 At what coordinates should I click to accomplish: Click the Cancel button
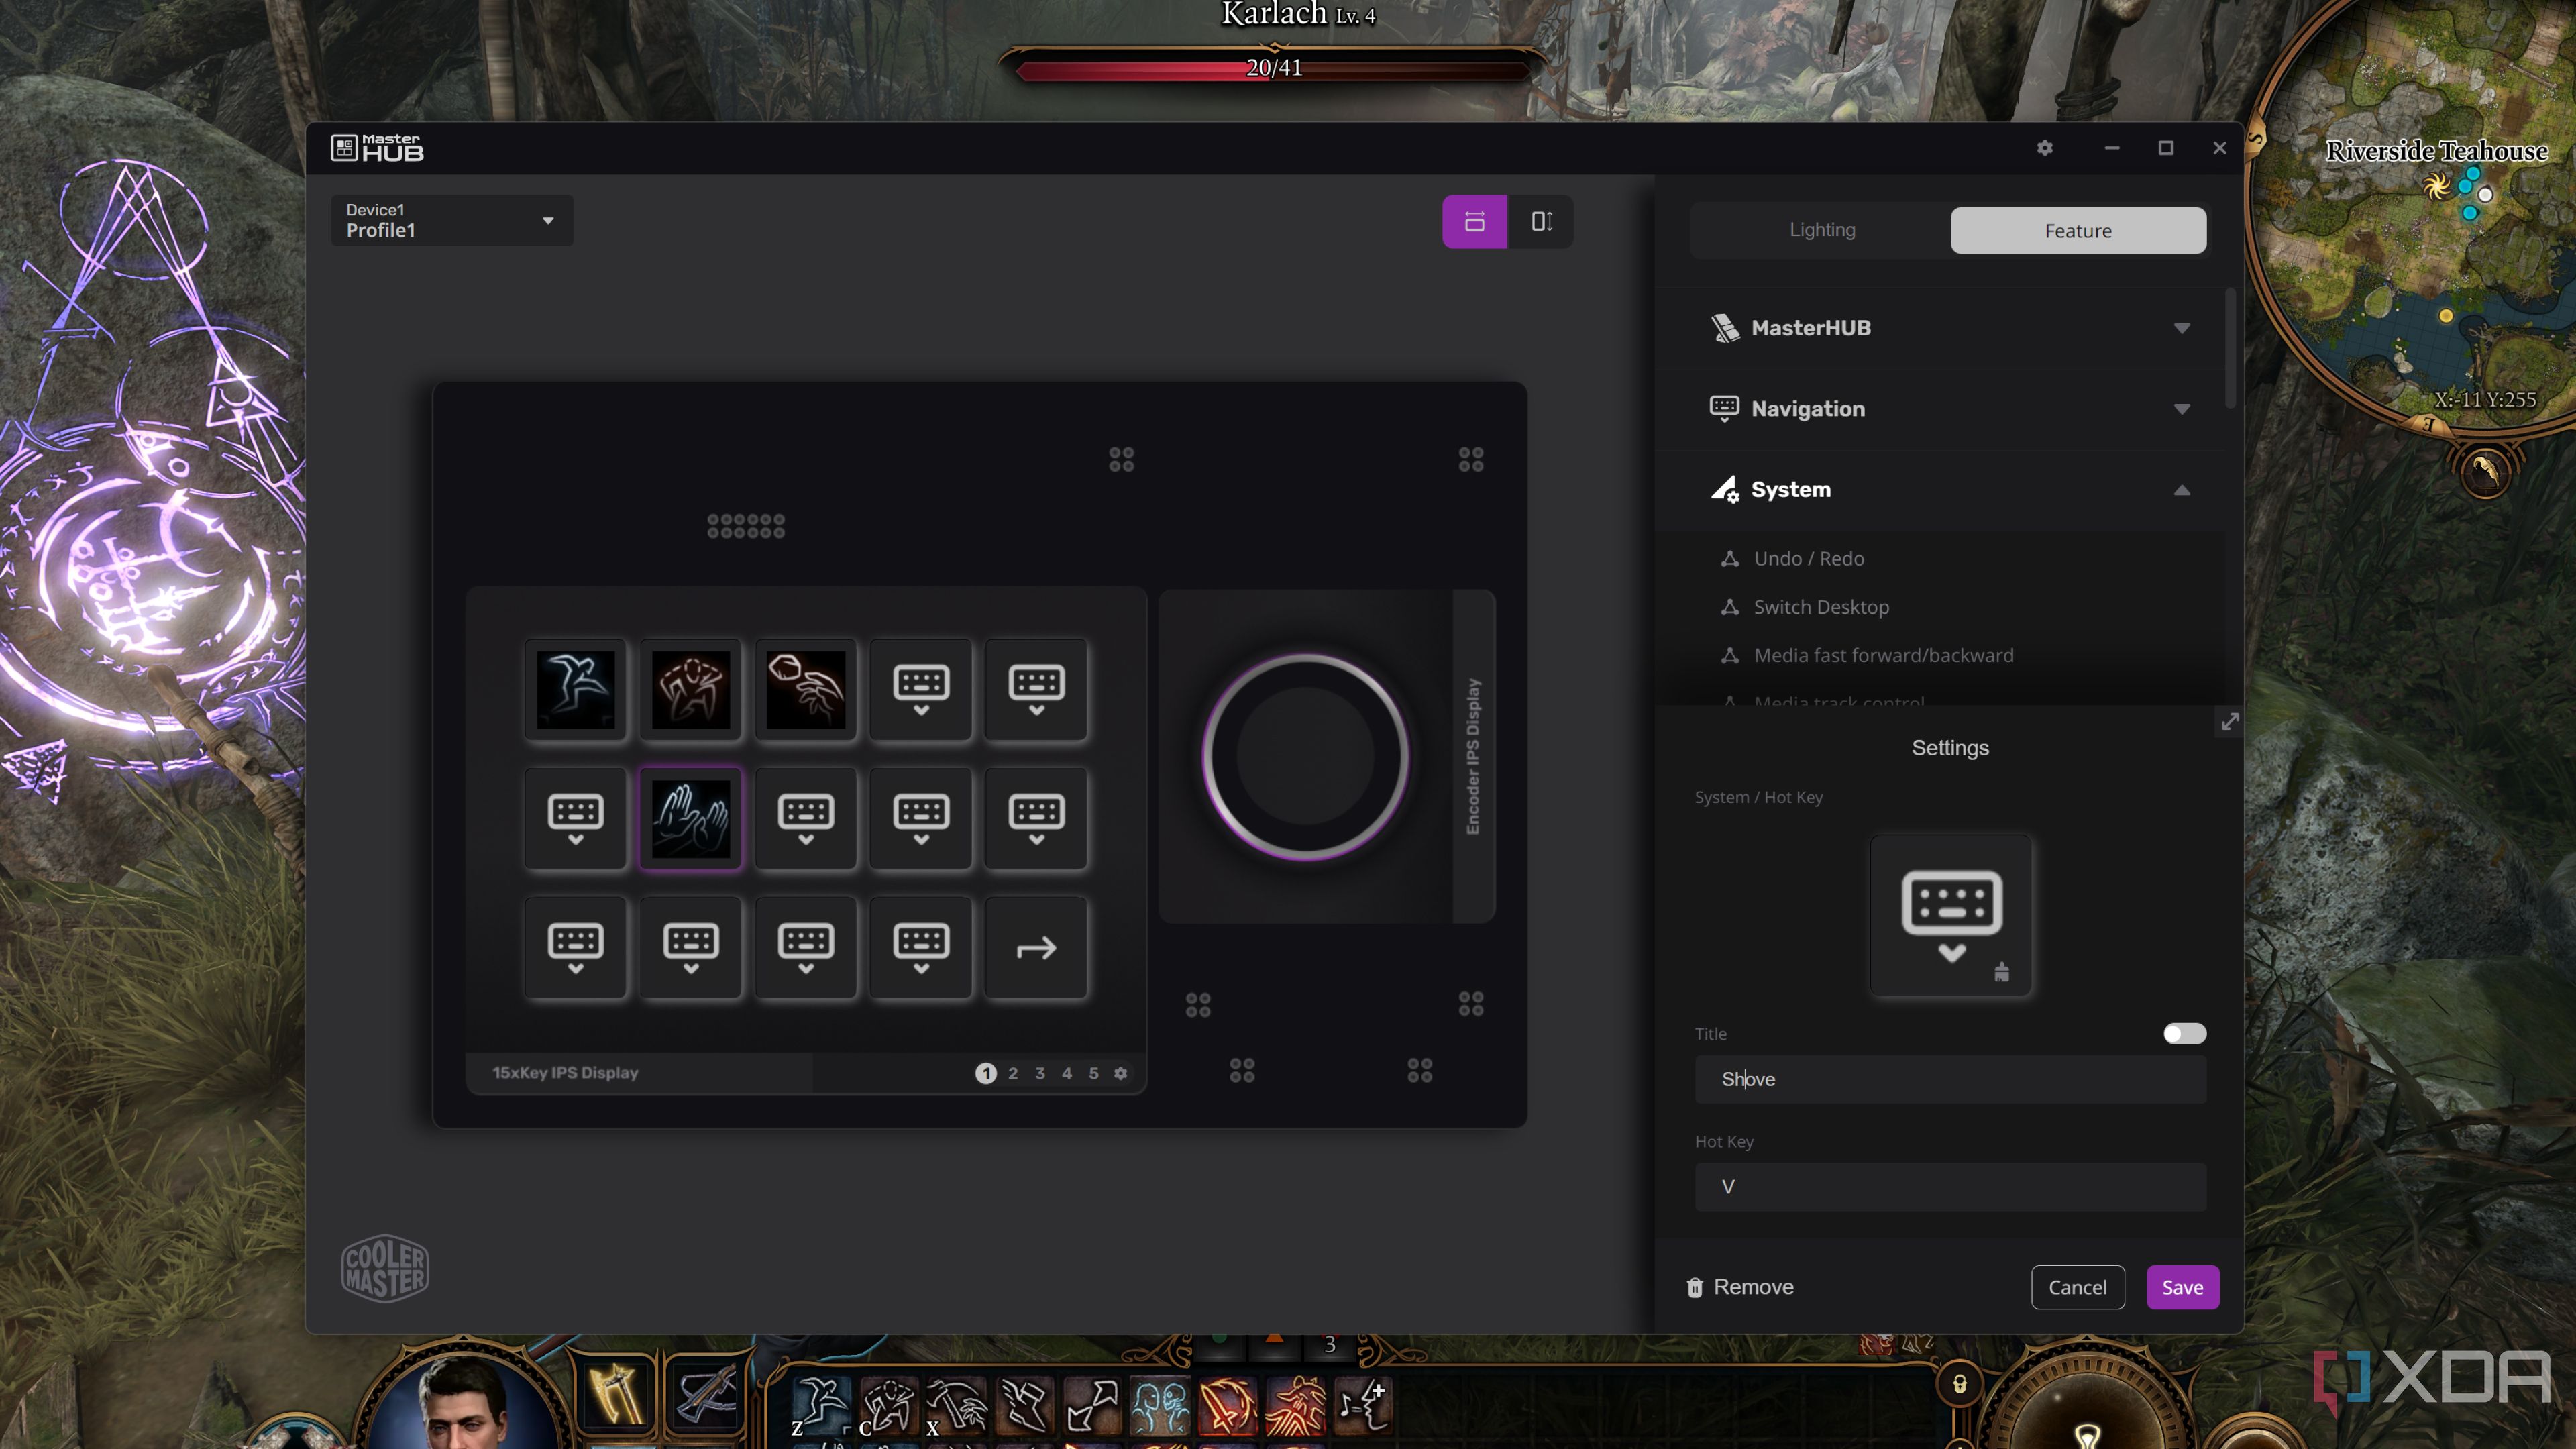point(2078,1287)
